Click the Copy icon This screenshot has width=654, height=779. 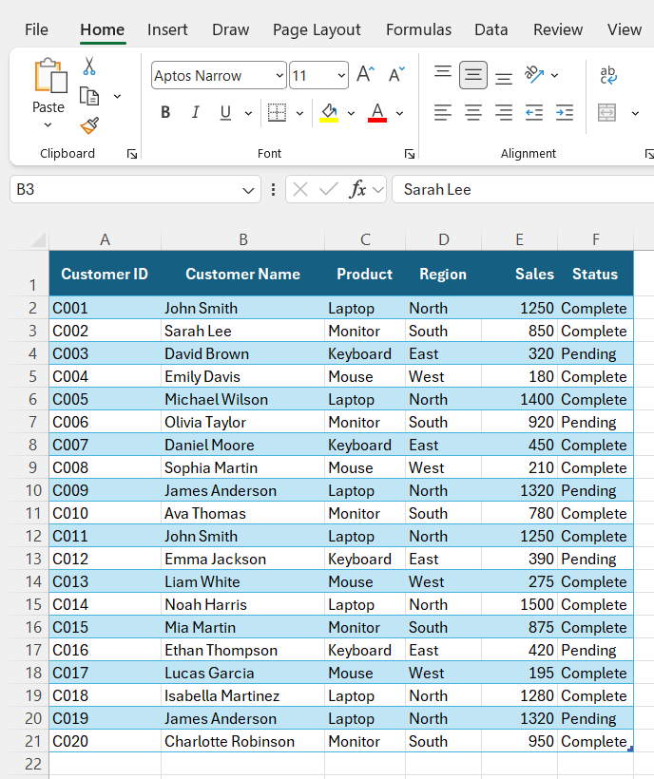pyautogui.click(x=89, y=96)
